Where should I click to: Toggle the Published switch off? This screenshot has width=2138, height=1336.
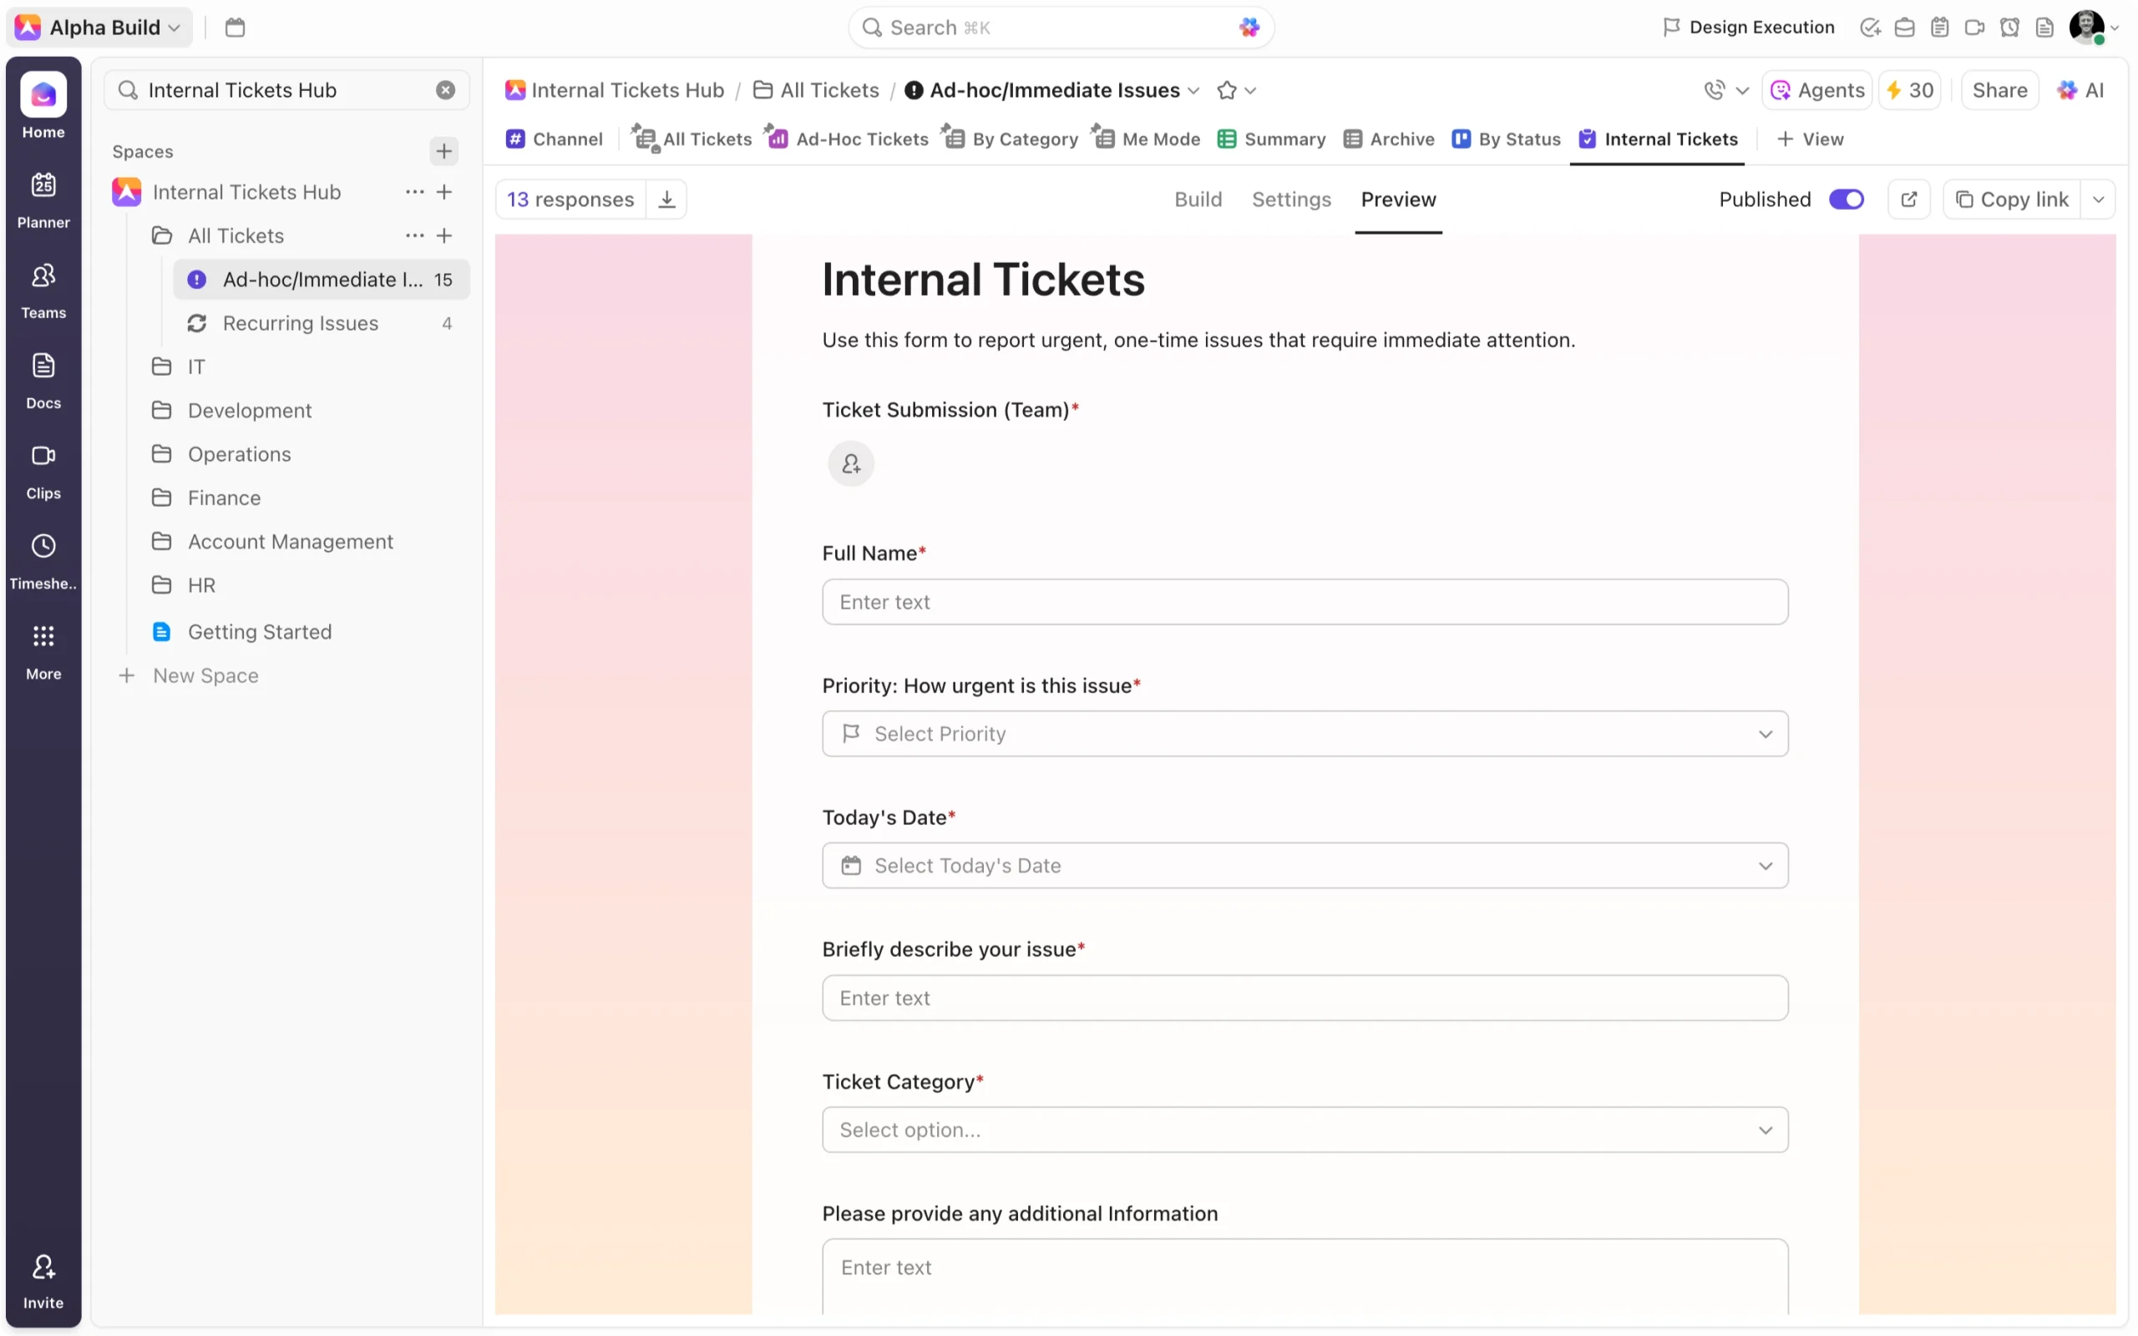[1846, 200]
